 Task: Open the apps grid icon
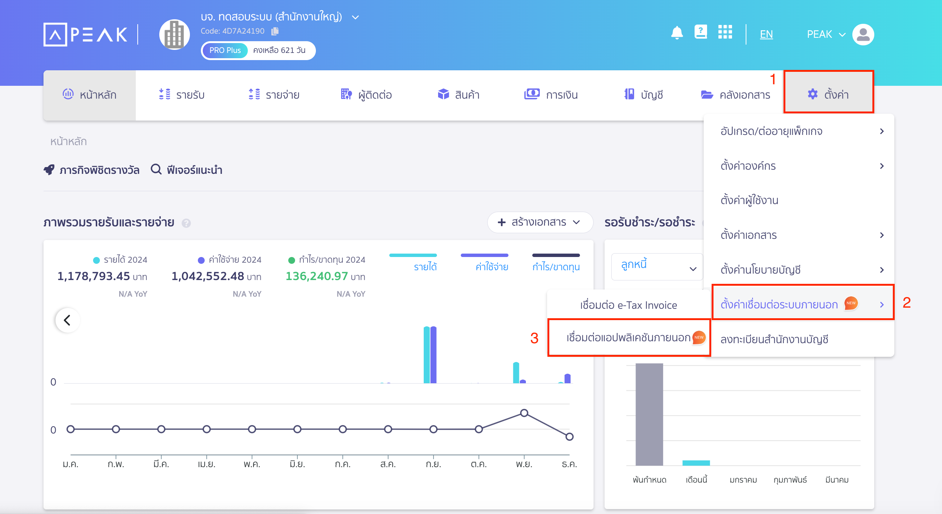pos(725,32)
